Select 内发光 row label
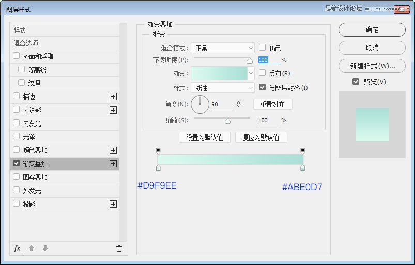 point(32,123)
